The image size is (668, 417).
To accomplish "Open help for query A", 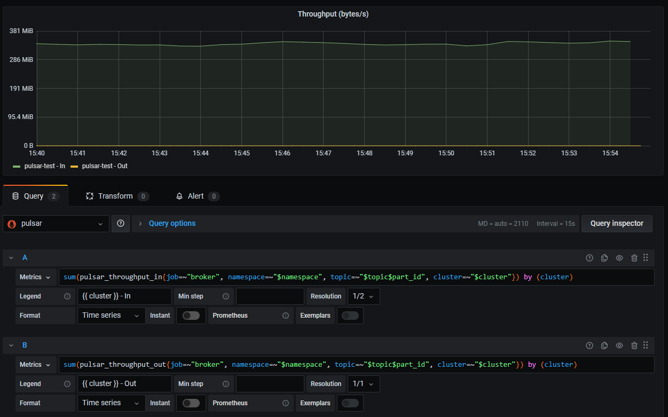I will pyautogui.click(x=590, y=258).
